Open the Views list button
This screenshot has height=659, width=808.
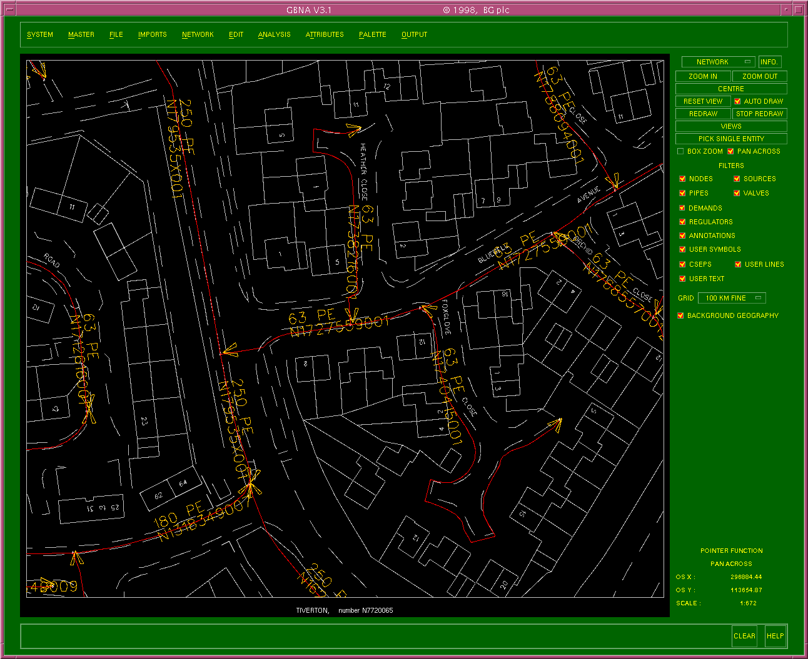pyautogui.click(x=730, y=126)
